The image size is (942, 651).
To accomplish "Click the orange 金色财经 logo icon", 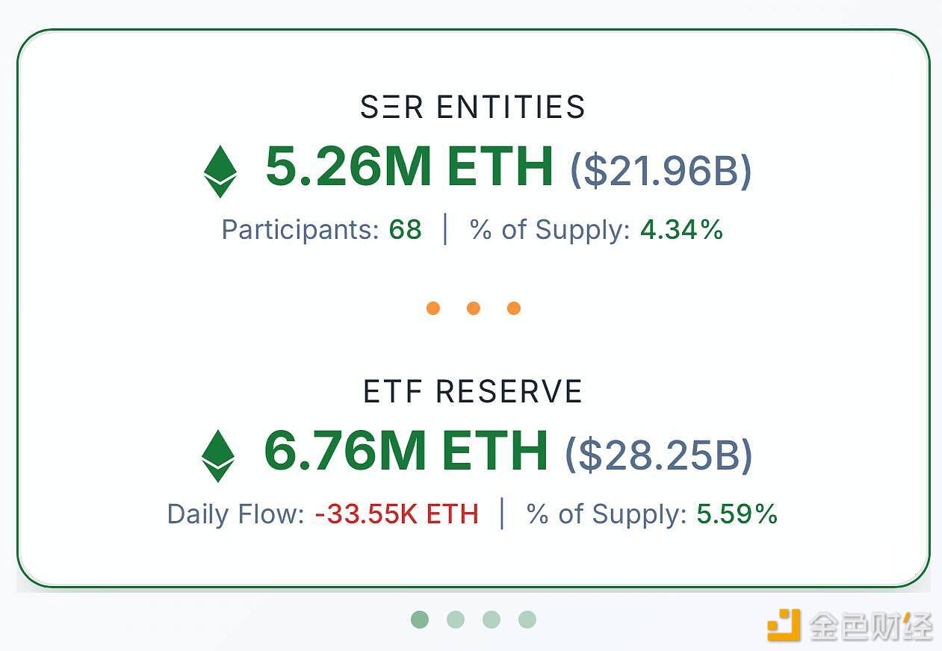I will coord(784,625).
